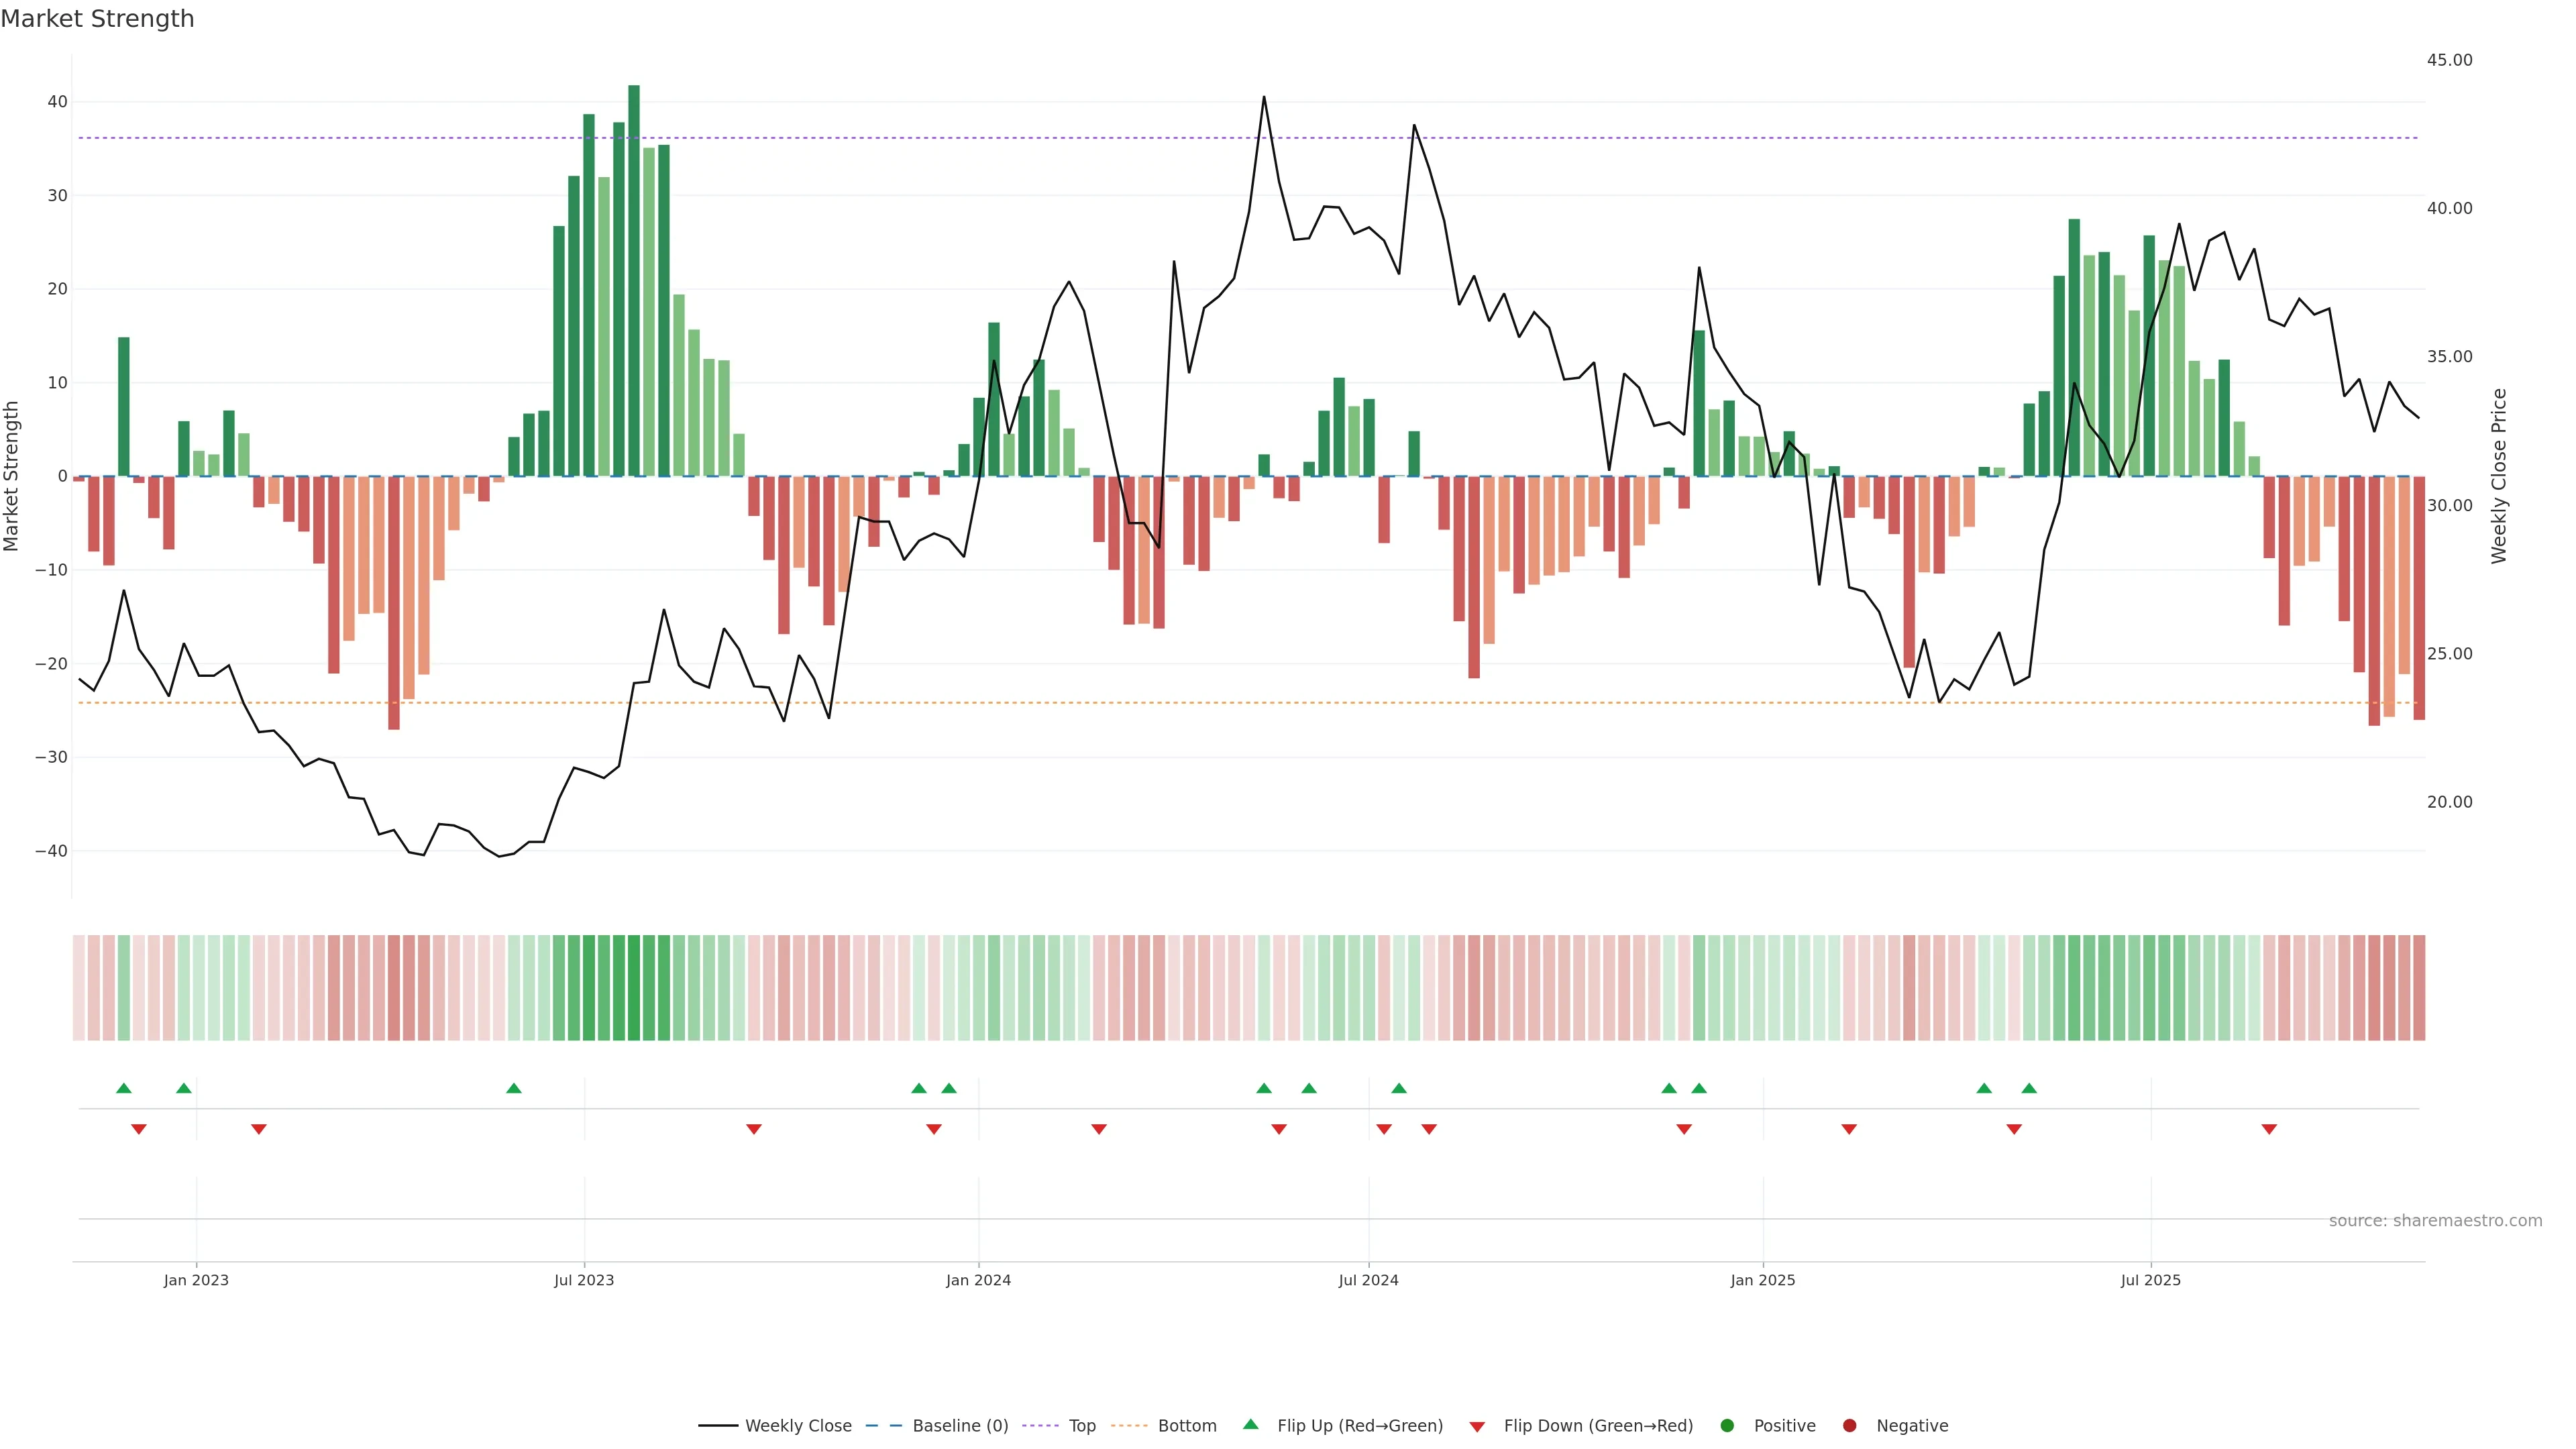Viewport: 2576px width, 1449px height.
Task: Click the source: sharemaestro.com text
Action: (x=2435, y=1220)
